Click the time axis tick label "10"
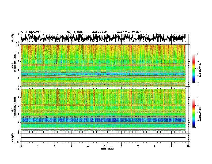The width and height of the screenshot is (212, 164). [188, 146]
